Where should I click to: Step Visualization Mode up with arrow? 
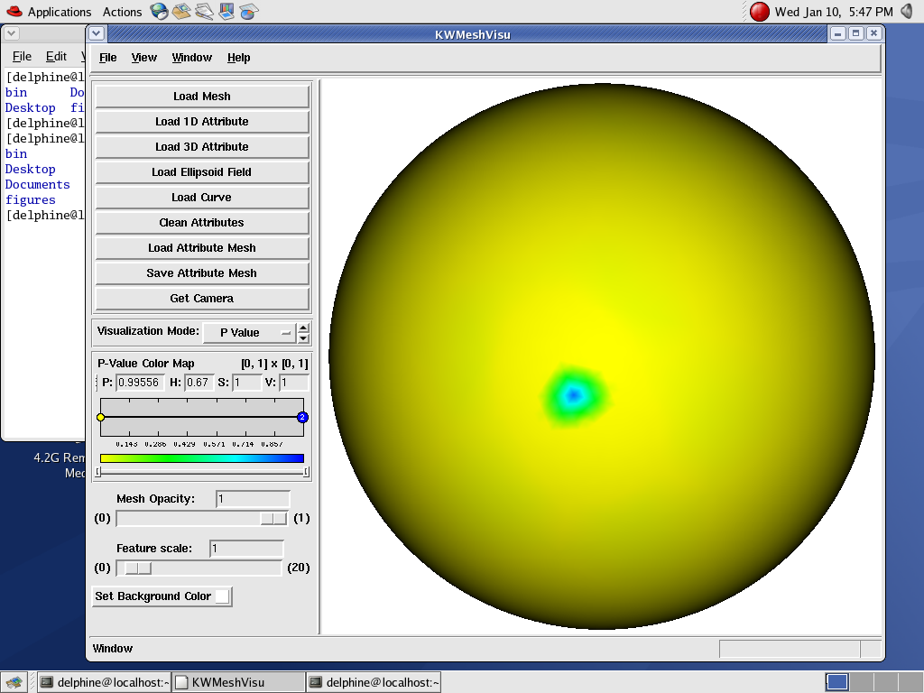point(303,328)
